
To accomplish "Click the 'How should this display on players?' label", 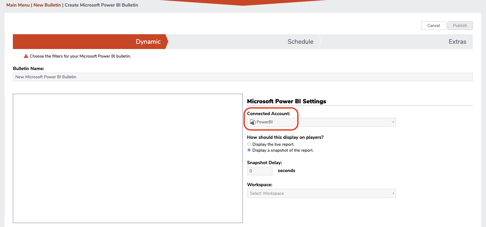I will click(285, 137).
